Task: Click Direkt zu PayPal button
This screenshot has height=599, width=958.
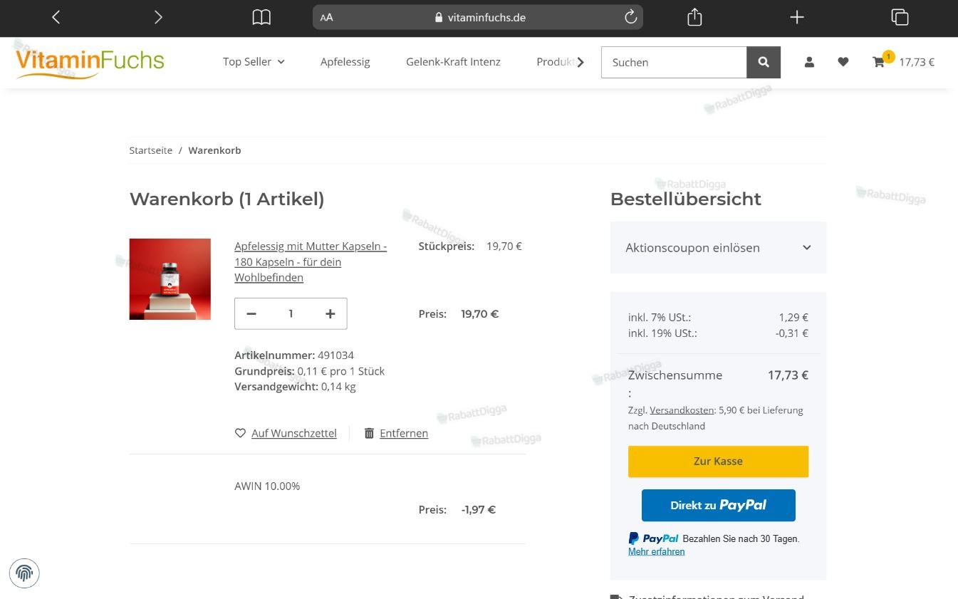Action: [x=718, y=505]
